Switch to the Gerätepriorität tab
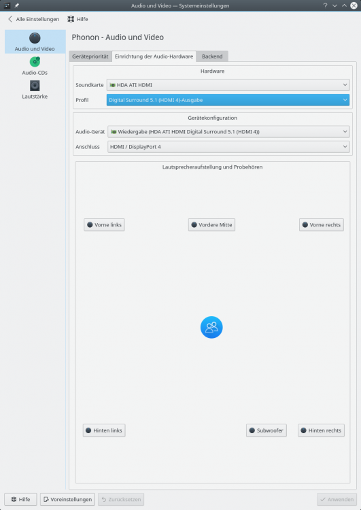Viewport: 361px width, 510px height. 90,56
